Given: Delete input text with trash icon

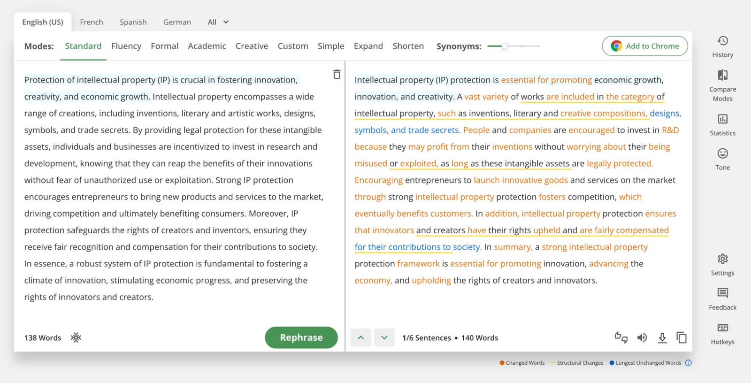Looking at the screenshot, I should pos(337,75).
